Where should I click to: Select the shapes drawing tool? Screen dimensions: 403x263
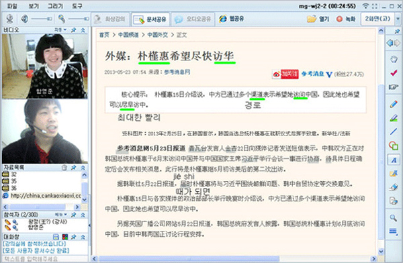point(394,146)
